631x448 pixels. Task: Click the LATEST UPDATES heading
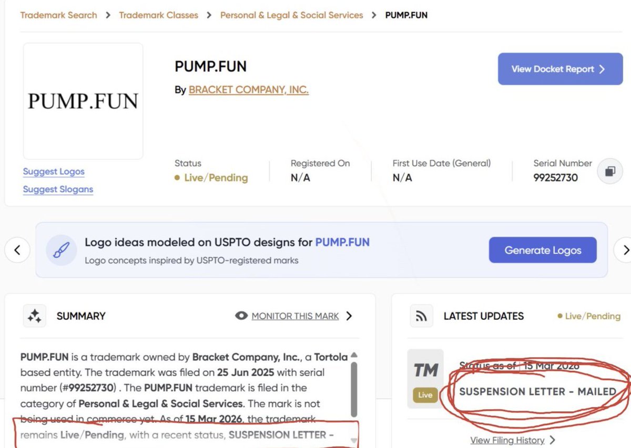pos(484,316)
